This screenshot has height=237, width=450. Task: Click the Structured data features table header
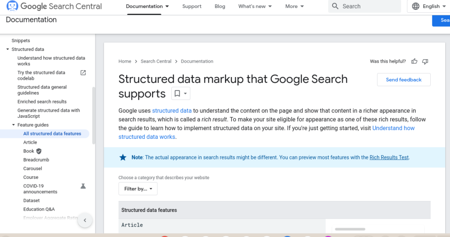275,210
